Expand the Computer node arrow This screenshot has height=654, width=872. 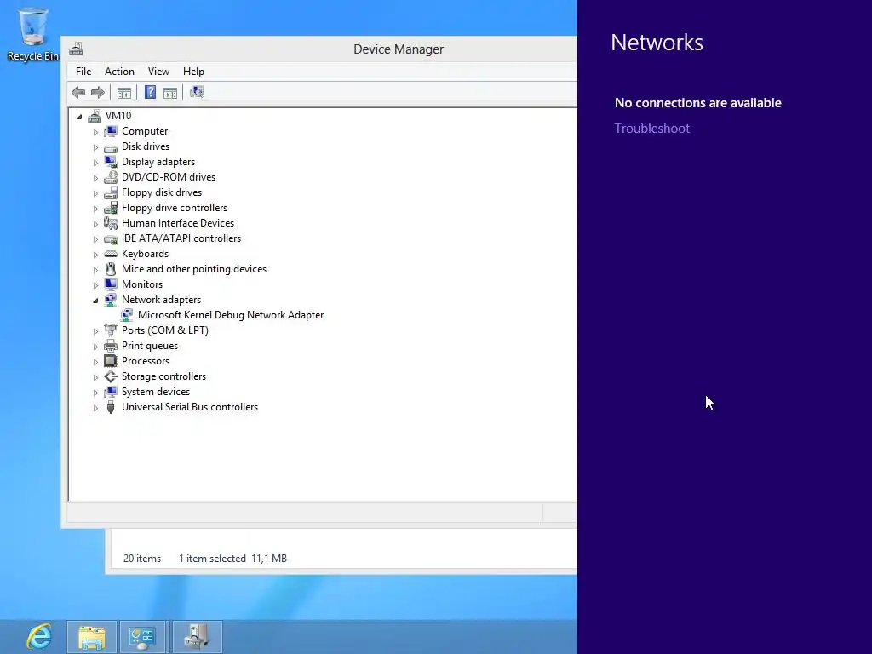[95, 132]
